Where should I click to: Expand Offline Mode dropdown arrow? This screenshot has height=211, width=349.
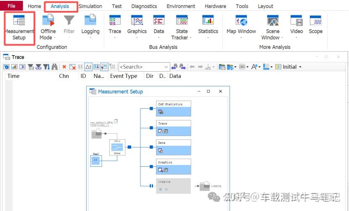(55, 37)
